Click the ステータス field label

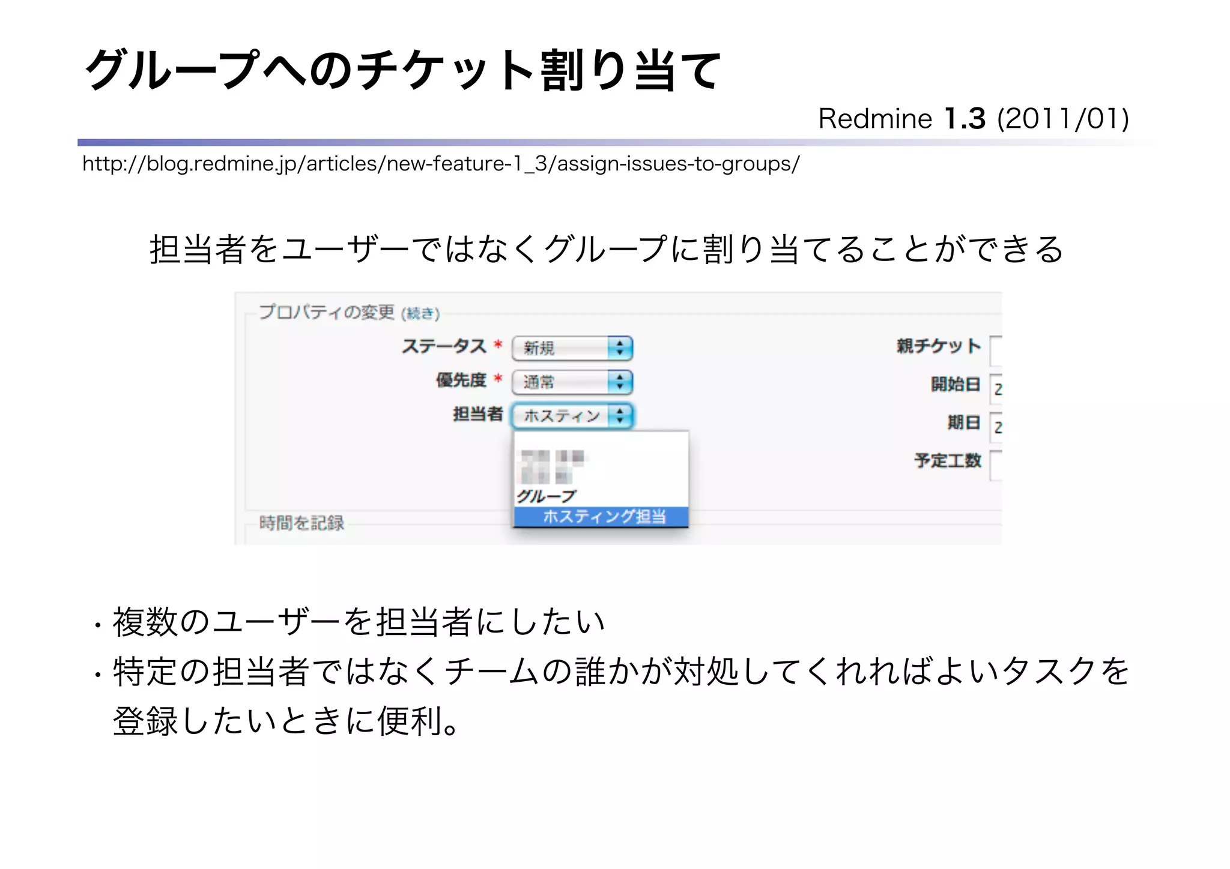coord(444,346)
